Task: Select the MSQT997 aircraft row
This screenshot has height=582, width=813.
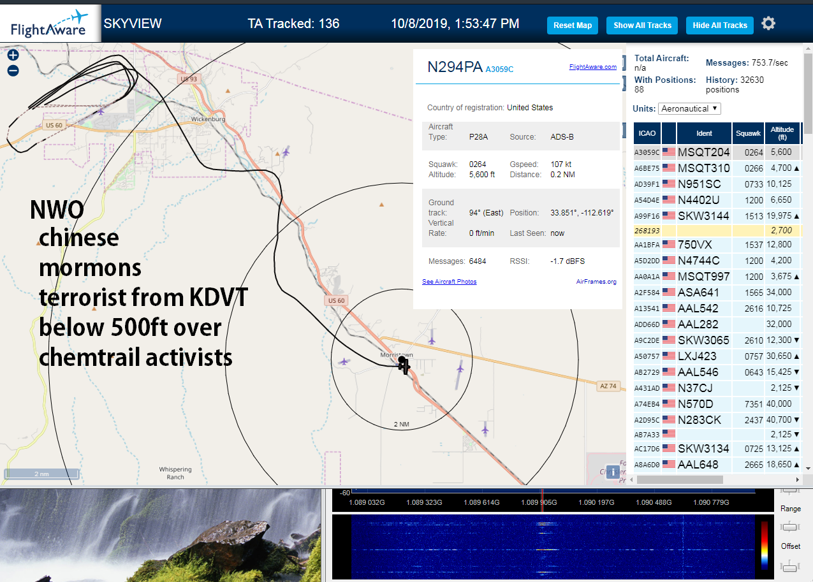Action: 717,277
